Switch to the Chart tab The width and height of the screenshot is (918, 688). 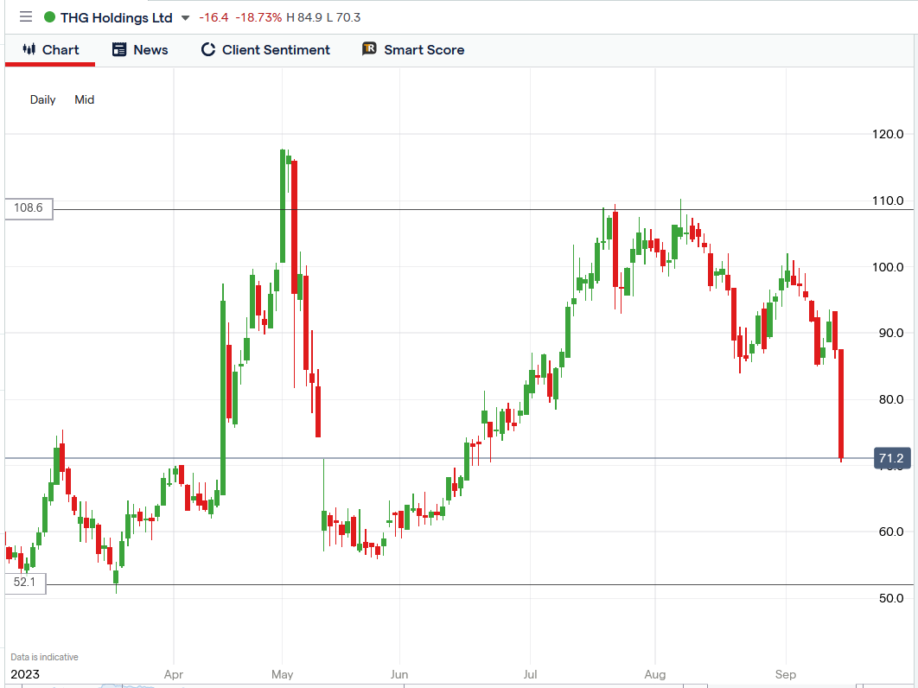50,50
